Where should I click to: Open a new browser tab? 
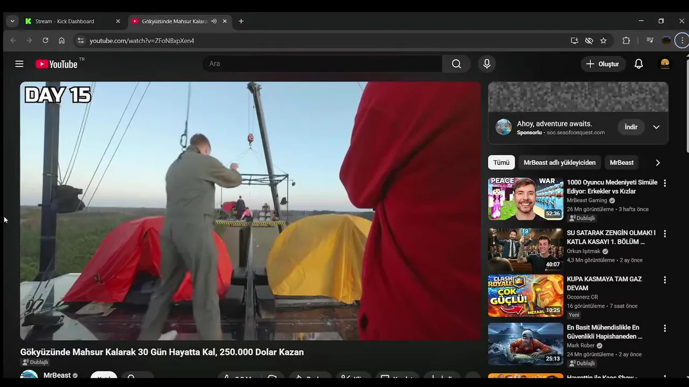point(241,21)
